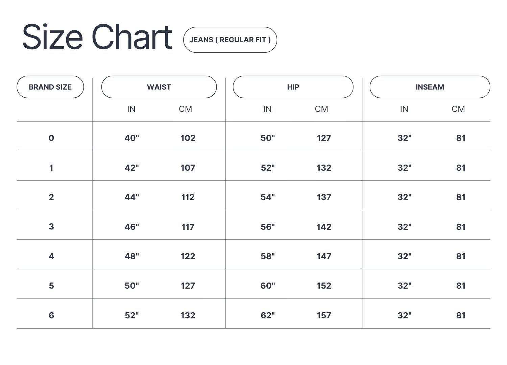This screenshot has width=507, height=365.
Task: Click the 81 cm inseam for size 1
Action: pos(461,168)
